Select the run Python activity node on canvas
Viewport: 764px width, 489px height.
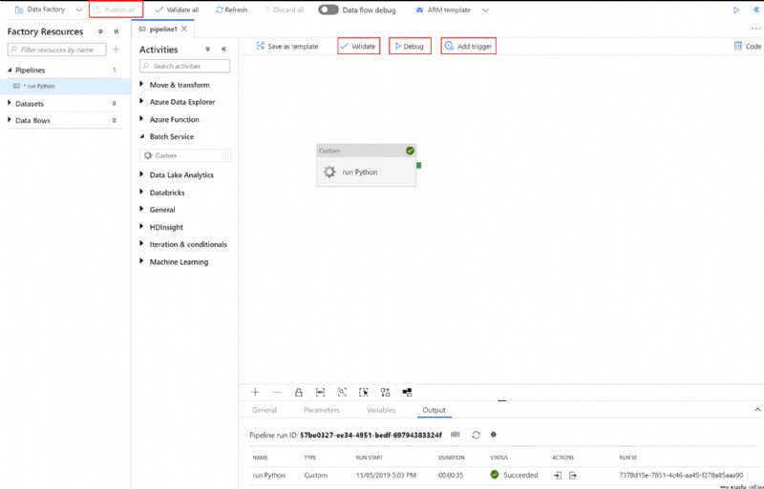pos(367,166)
